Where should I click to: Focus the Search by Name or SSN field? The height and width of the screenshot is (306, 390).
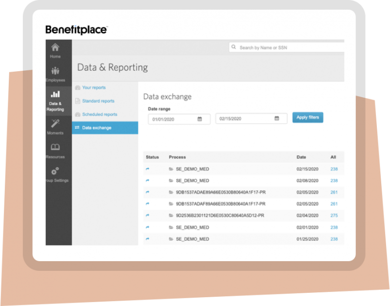[287, 47]
